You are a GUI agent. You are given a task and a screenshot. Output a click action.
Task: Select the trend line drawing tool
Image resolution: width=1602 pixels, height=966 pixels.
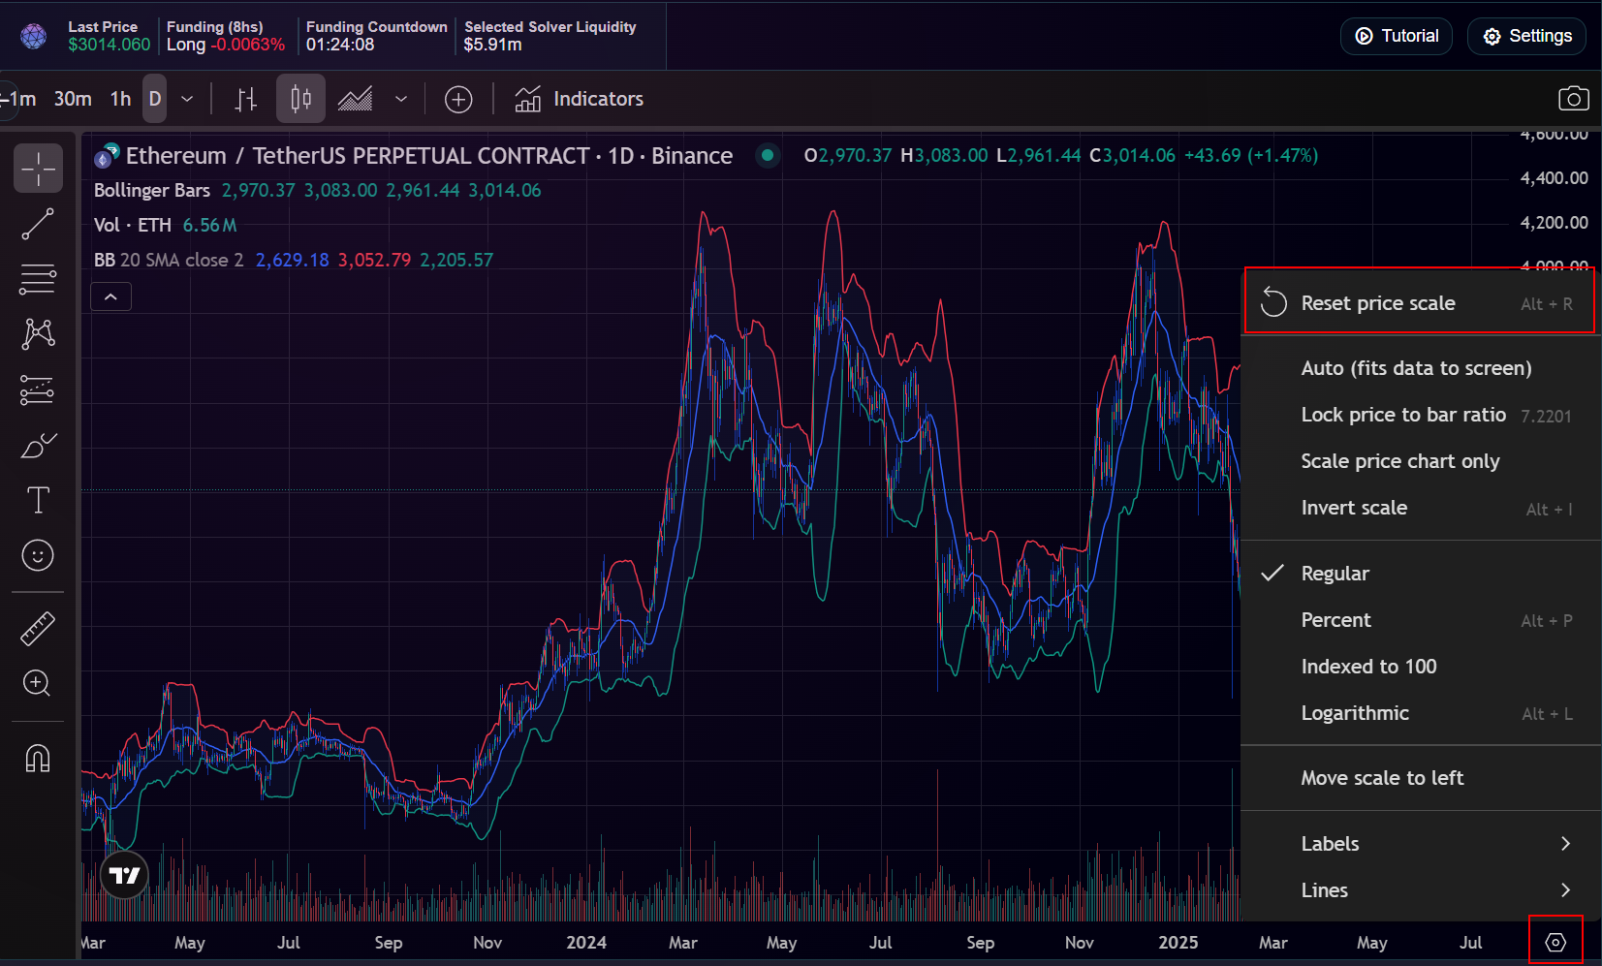38,224
